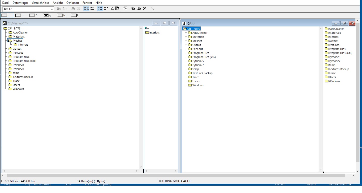Toggle the all file details view button

[92, 9]
